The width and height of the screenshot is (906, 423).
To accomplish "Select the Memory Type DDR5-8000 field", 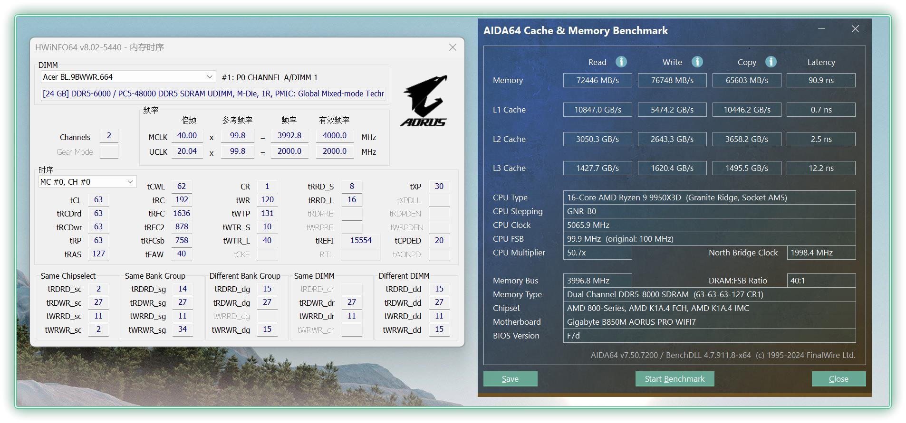I will (709, 294).
